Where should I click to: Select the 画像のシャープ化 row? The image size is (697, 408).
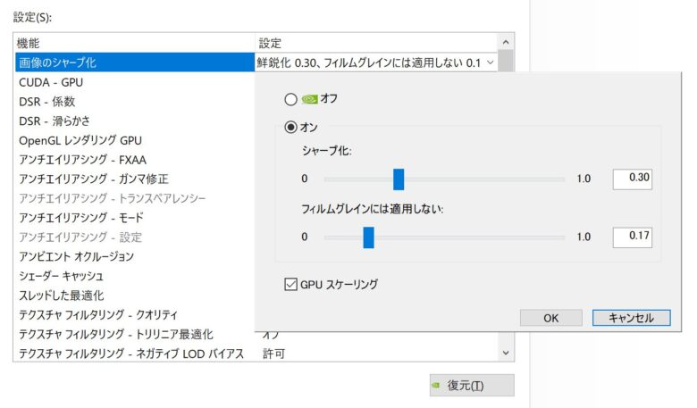point(135,62)
